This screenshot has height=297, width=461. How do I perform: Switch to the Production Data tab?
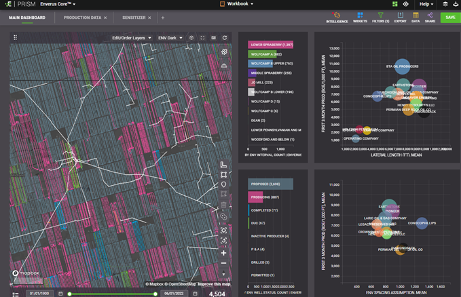[x=82, y=18]
